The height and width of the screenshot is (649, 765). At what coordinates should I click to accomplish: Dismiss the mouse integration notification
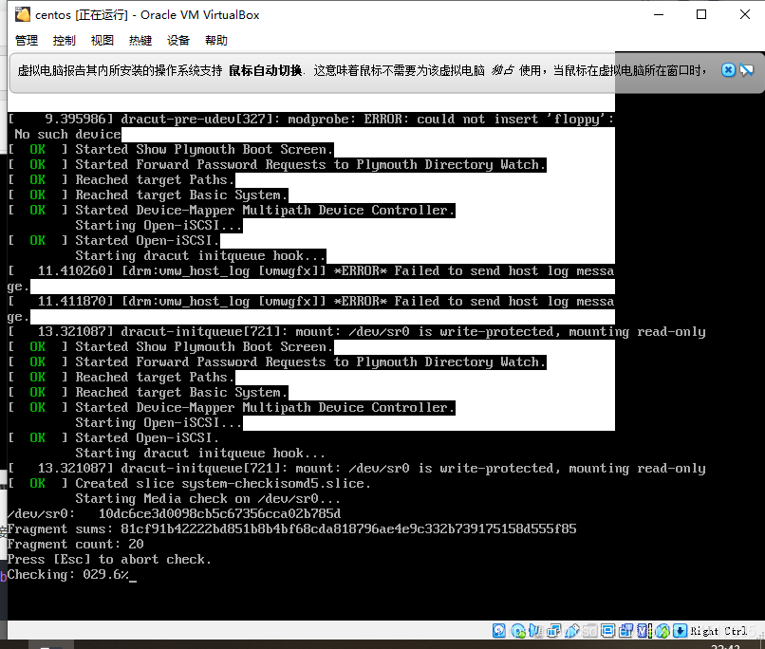coord(728,70)
